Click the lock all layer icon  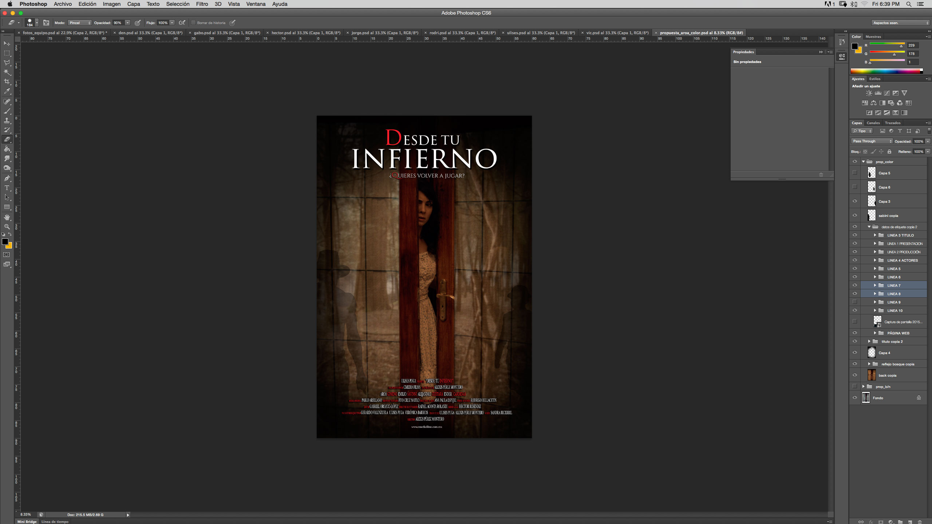click(889, 152)
